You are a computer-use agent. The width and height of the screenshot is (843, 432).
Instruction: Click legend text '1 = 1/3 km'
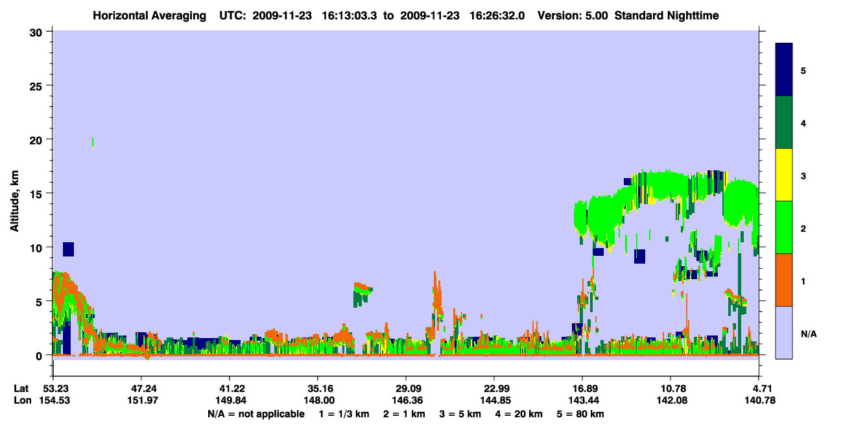346,414
